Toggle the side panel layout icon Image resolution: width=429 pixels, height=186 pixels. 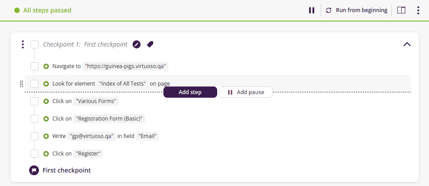pyautogui.click(x=401, y=10)
